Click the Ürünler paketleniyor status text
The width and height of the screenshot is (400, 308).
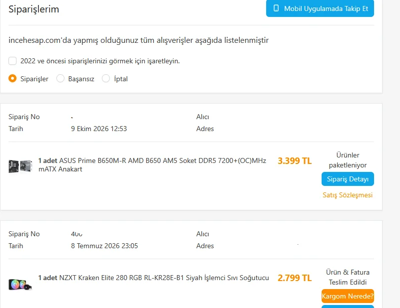click(x=348, y=160)
